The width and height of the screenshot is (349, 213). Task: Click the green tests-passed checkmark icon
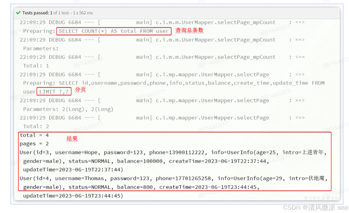point(18,13)
